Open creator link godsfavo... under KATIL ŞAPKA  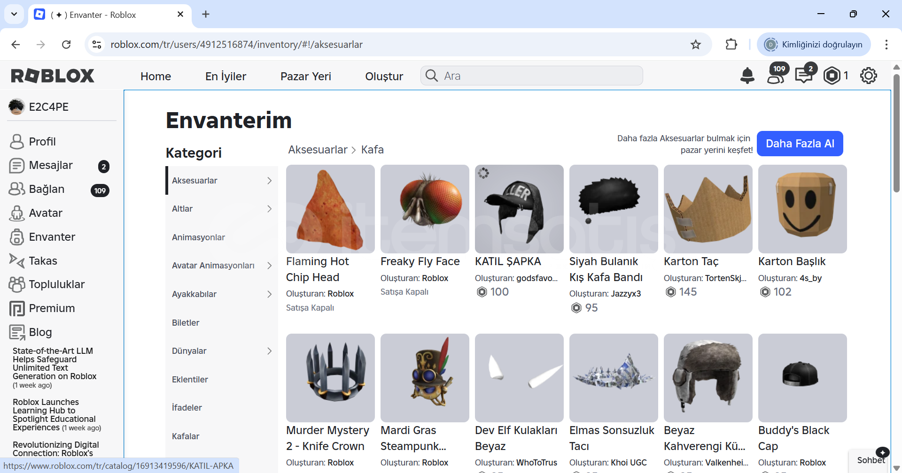pyautogui.click(x=537, y=278)
